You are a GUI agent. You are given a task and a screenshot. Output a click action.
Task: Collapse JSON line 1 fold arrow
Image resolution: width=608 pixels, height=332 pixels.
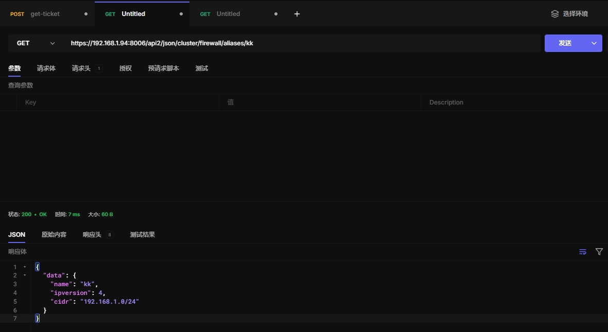25,267
